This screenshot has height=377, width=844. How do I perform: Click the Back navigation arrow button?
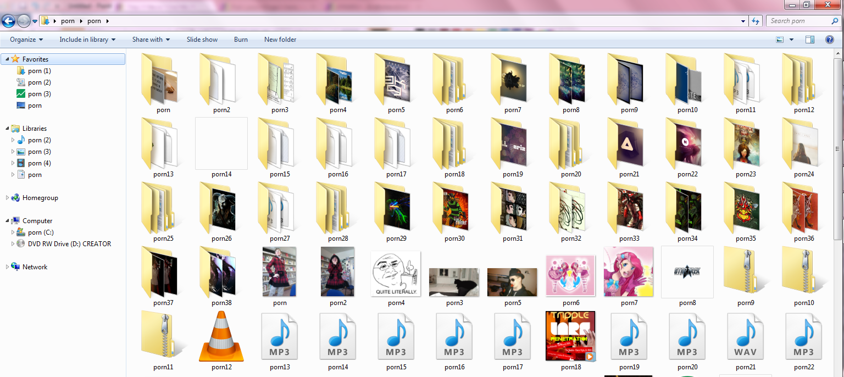tap(9, 21)
